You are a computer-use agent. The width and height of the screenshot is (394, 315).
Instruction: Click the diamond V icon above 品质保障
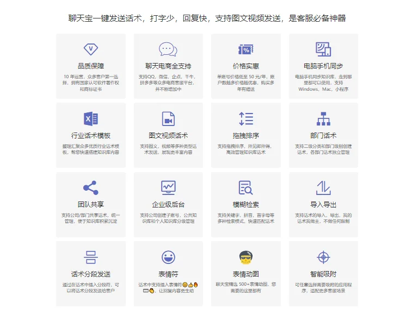[x=91, y=49]
